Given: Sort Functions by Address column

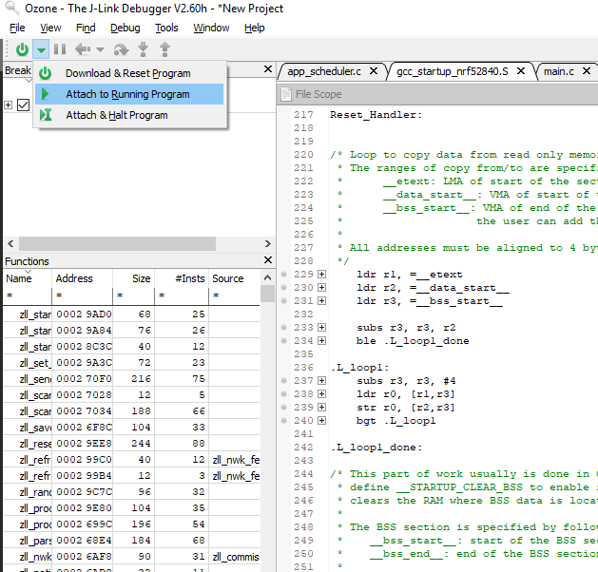Looking at the screenshot, I should (82, 278).
